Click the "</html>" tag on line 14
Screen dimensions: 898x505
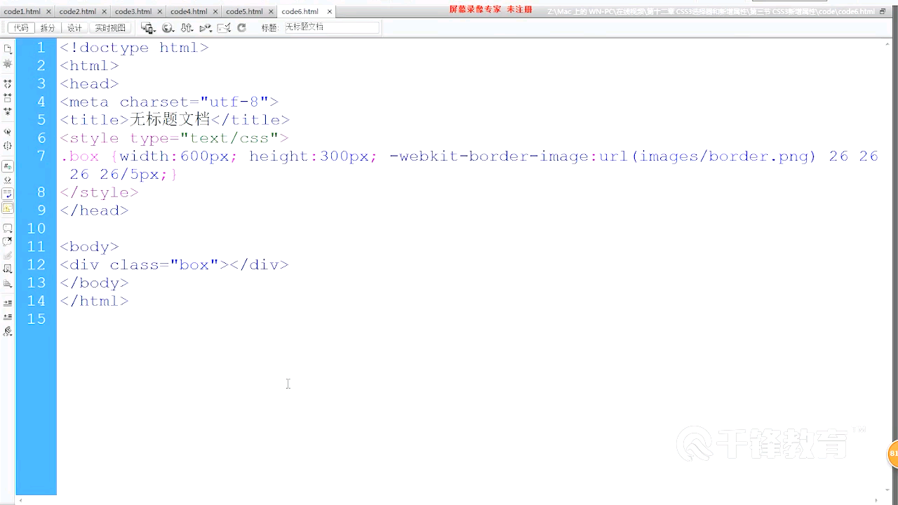(94, 301)
